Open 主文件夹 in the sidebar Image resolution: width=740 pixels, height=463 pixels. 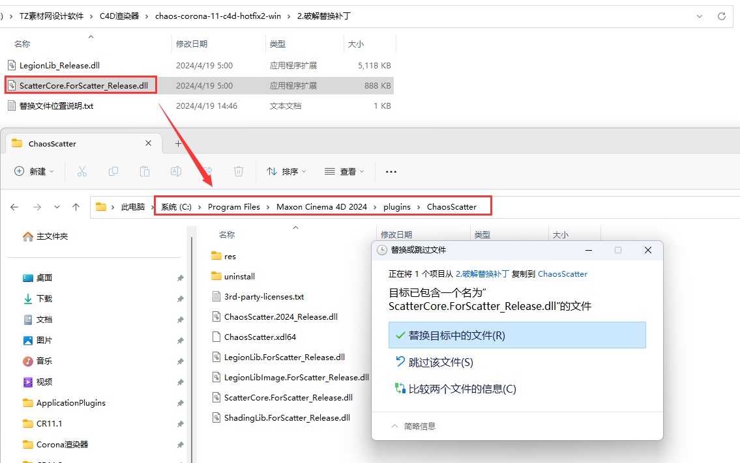pos(45,236)
